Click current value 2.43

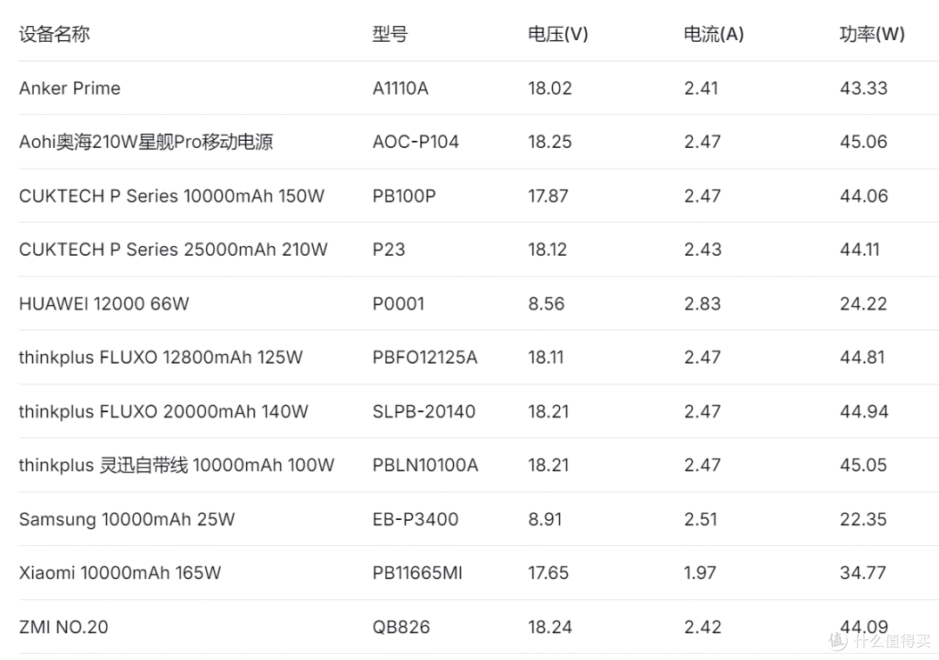tap(703, 250)
